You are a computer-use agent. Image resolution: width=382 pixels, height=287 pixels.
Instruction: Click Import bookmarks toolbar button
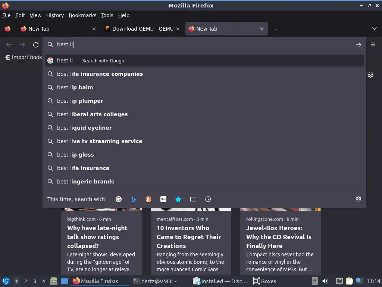[24, 57]
